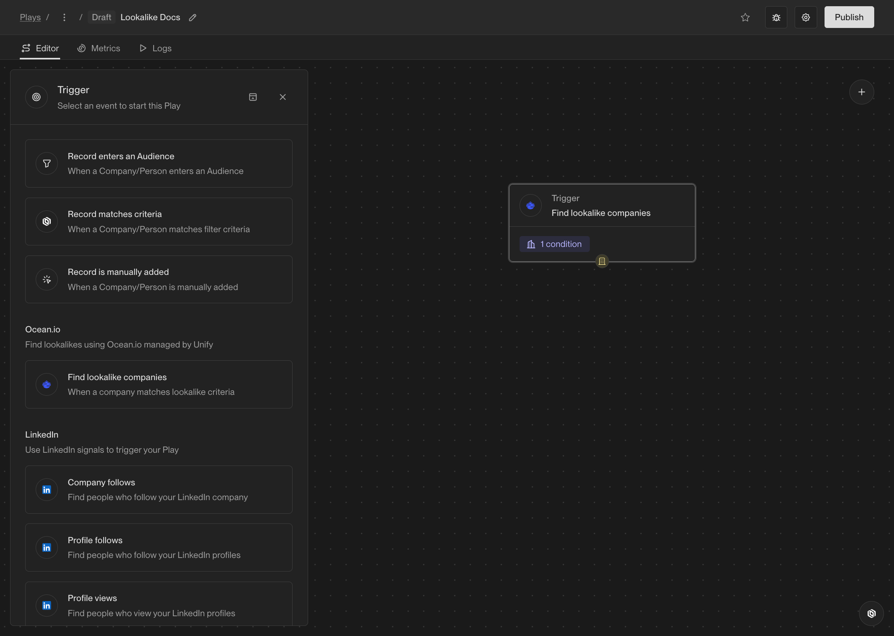
Task: Open the Play settings gear
Action: (x=805, y=17)
